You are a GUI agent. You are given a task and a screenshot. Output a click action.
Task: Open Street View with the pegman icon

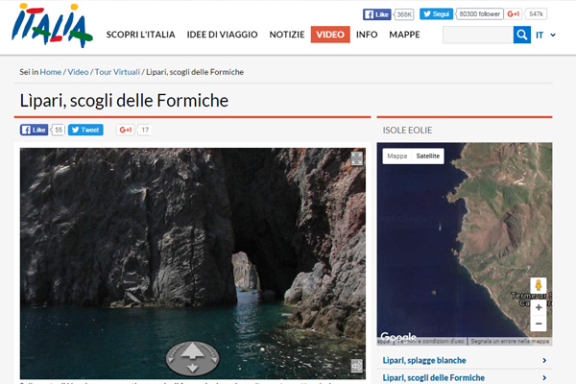click(539, 285)
